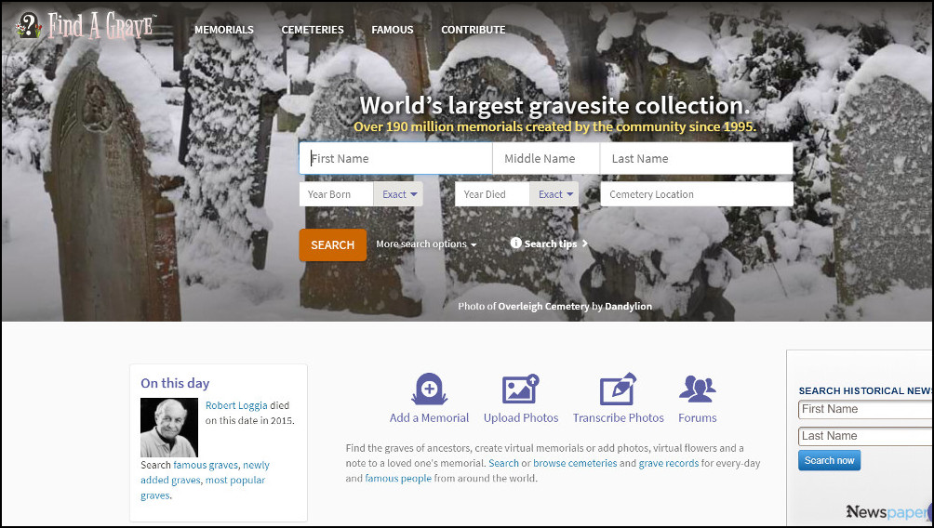Click the Find A Grave logo
The image size is (934, 528).
(x=86, y=26)
